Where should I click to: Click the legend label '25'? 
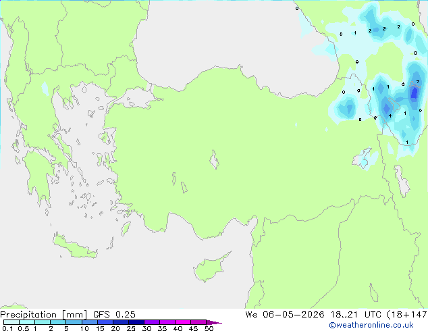coord(131,328)
